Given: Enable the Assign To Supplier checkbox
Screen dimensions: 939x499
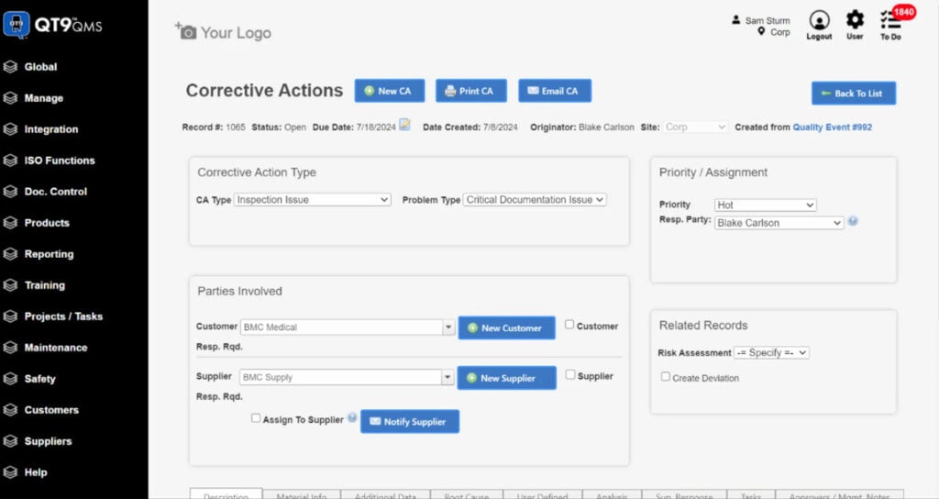Looking at the screenshot, I should [256, 418].
